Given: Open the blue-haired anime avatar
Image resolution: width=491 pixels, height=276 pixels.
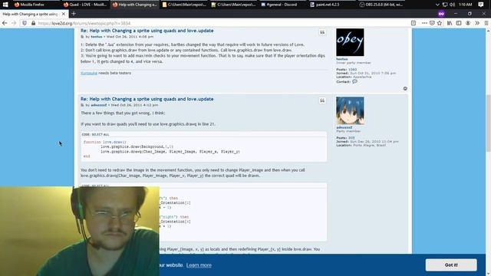Looking at the screenshot, I should click(350, 110).
